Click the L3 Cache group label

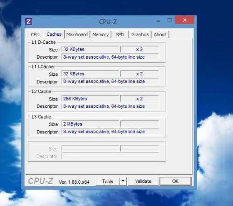(41, 117)
